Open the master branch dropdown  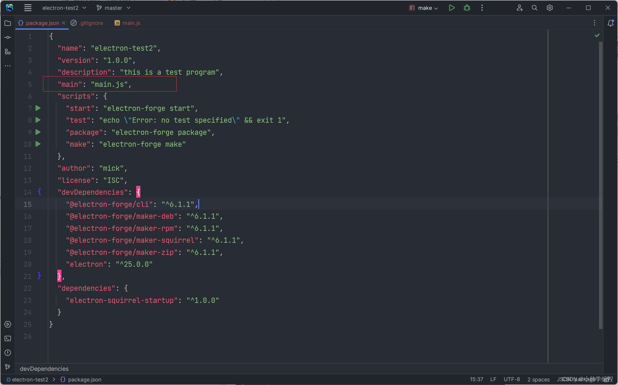[x=114, y=8]
